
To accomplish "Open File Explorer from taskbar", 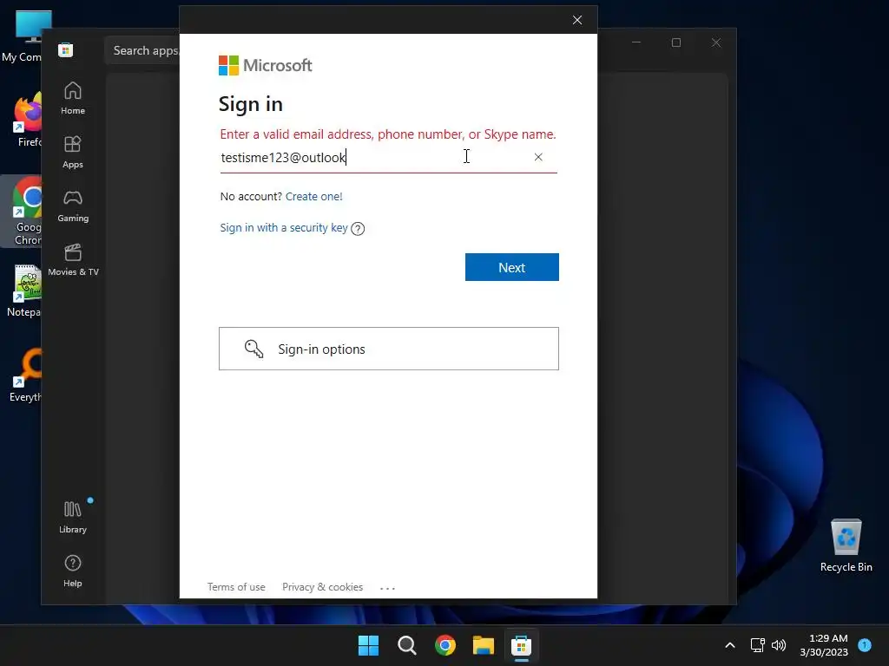I will click(484, 645).
